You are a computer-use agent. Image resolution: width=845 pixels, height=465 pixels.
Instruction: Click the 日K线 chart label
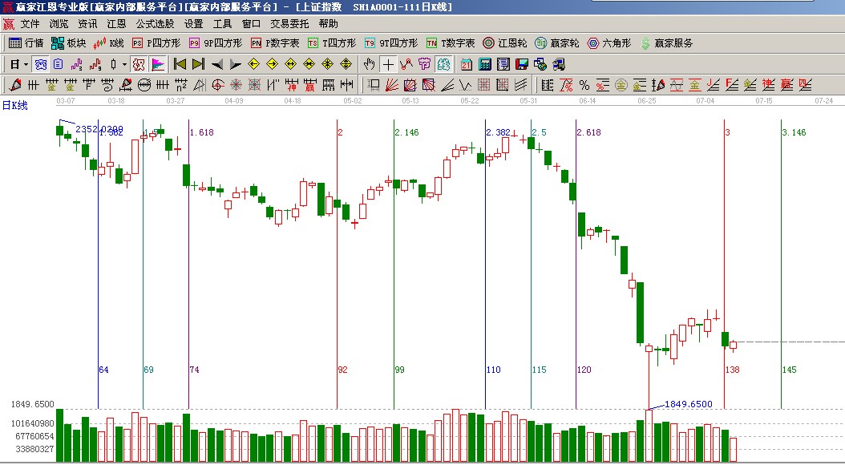[14, 105]
